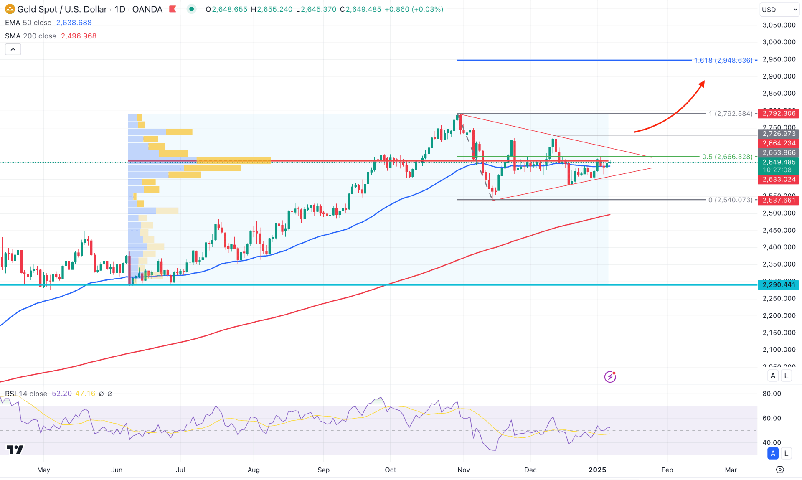Click the Mar label on time axis
This screenshot has height=480, width=802.
coord(731,470)
